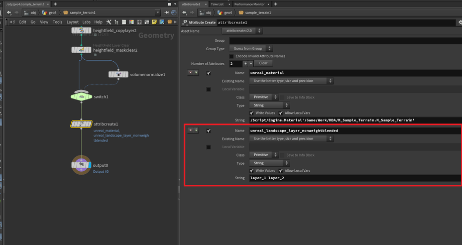Click plus button to add an attribute
462x245 pixels.
(x=245, y=64)
